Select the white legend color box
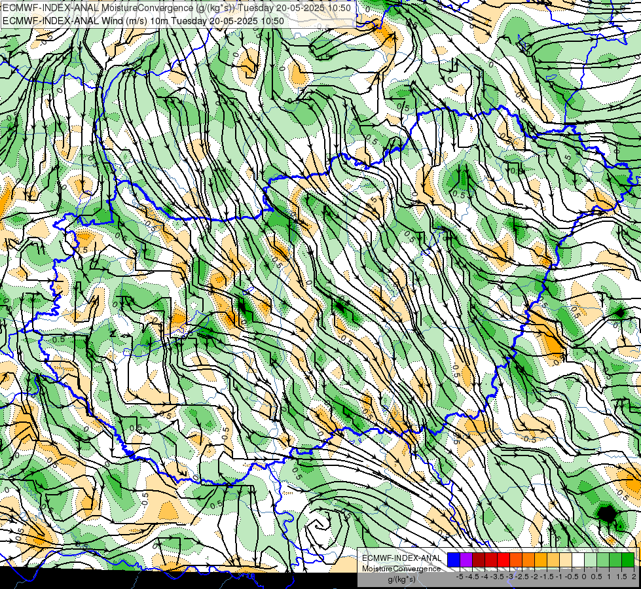Image resolution: width=641 pixels, height=589 pixels. coord(578,560)
